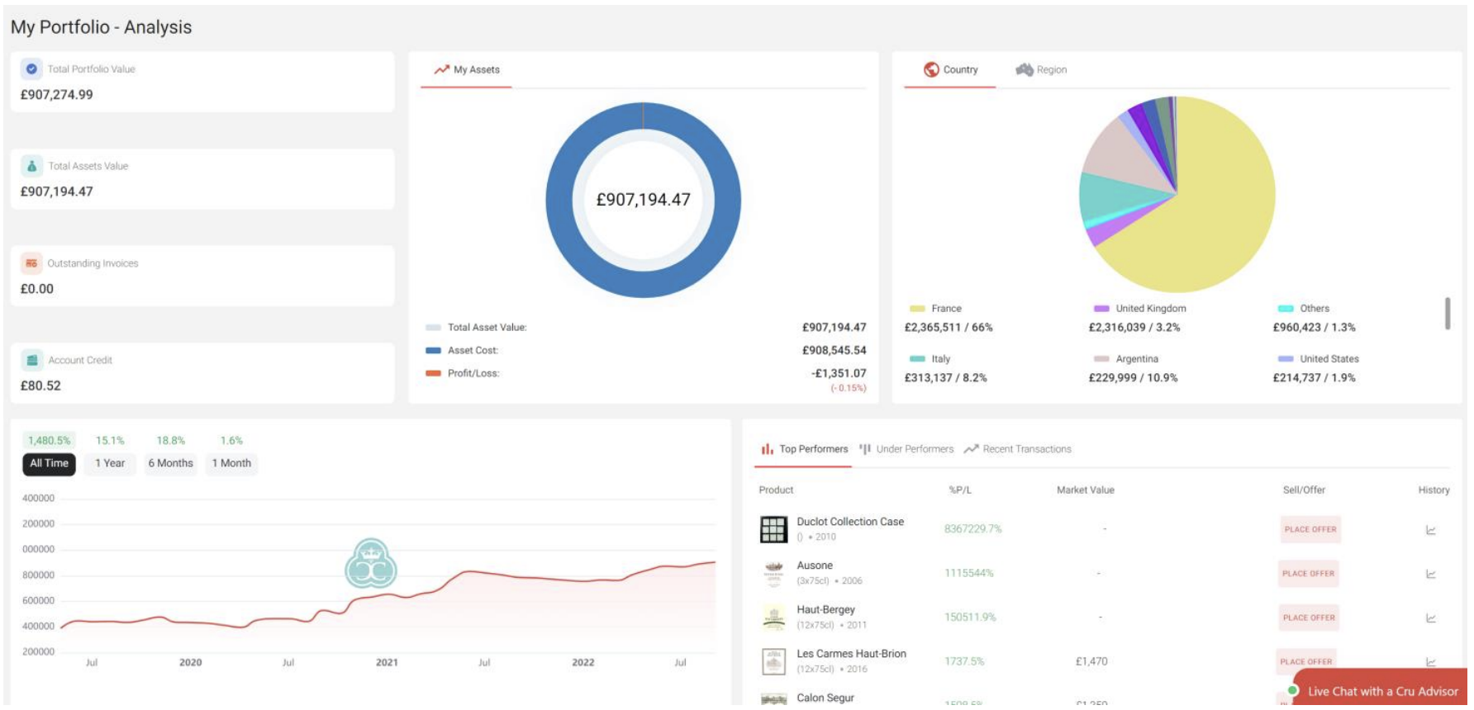Select the Country tab

coord(950,69)
